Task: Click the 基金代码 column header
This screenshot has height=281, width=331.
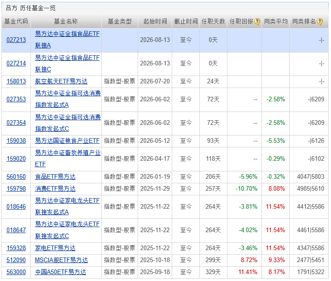Action: coord(16,21)
